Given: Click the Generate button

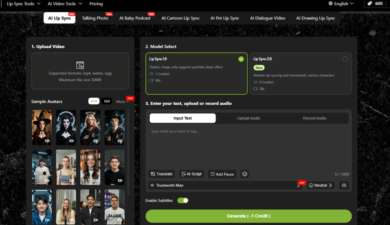Looking at the screenshot, I should tap(248, 216).
